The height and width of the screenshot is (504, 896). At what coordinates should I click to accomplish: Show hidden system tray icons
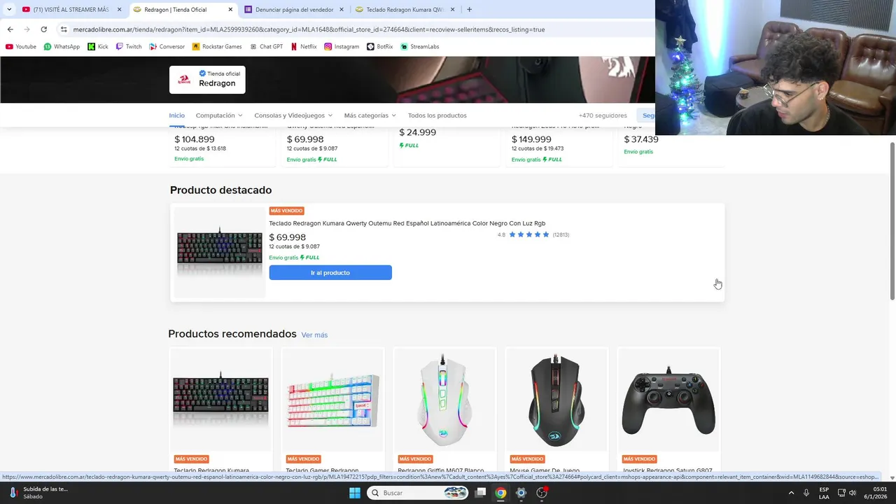point(791,493)
